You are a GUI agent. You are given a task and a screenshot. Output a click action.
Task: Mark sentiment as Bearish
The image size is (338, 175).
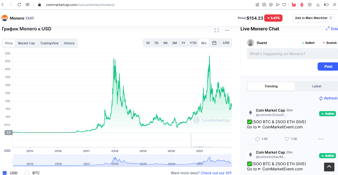tap(329, 43)
